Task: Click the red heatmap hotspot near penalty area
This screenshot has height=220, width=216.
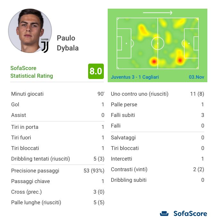Action: coord(180,60)
